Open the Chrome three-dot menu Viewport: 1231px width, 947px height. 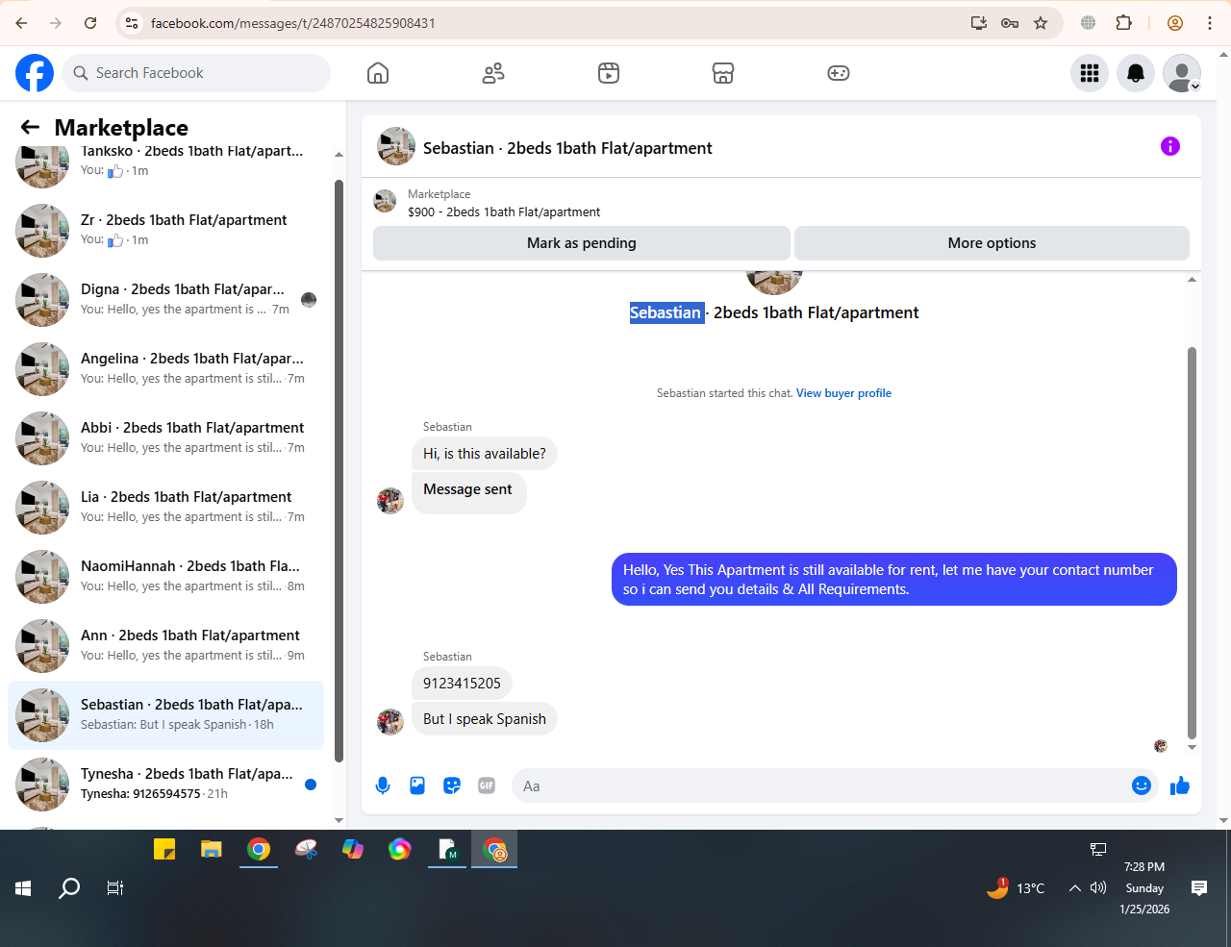pos(1210,23)
